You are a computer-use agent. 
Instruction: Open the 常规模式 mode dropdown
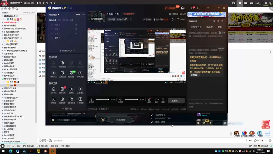click(54, 15)
